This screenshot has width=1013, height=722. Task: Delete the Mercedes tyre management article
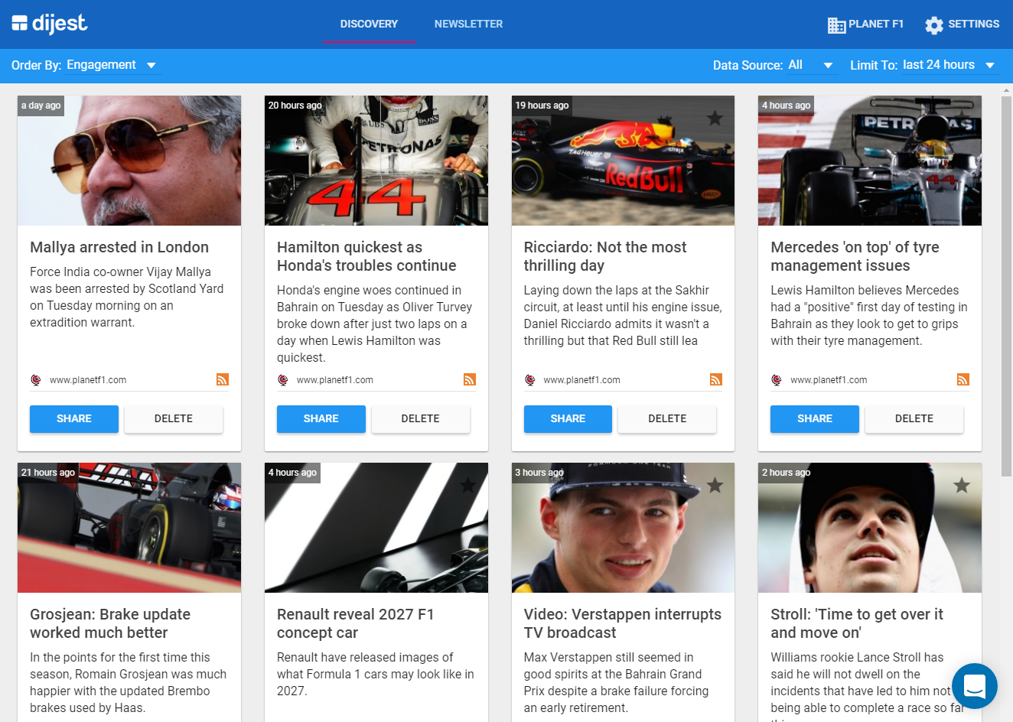(x=914, y=419)
